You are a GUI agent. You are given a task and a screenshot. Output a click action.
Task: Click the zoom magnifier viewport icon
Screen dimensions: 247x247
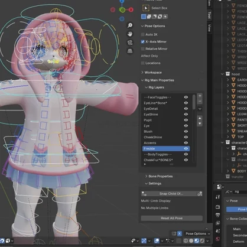coord(130,25)
